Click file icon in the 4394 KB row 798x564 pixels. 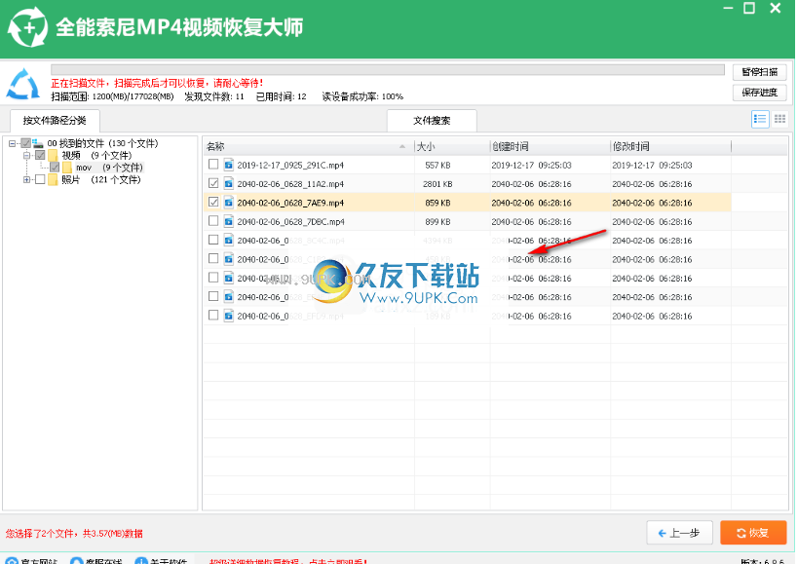pos(229,240)
